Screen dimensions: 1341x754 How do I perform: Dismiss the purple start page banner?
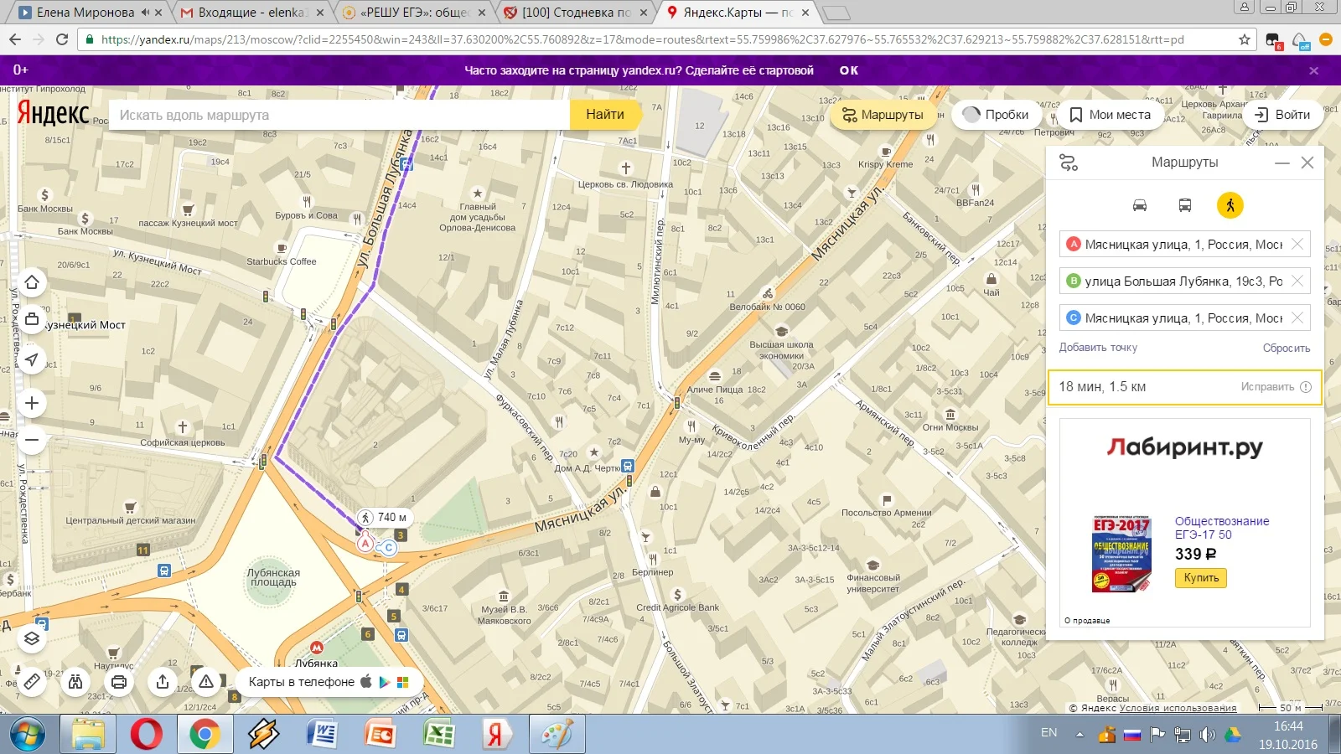coord(1314,70)
